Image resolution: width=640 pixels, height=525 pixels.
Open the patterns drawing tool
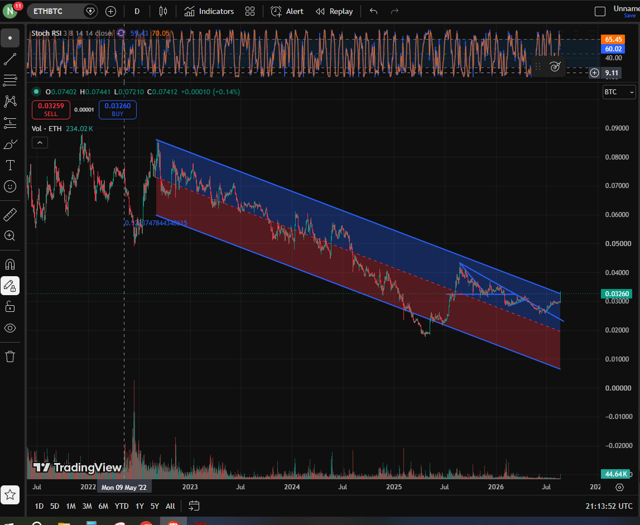tap(10, 101)
